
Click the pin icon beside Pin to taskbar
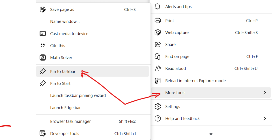tap(43, 72)
